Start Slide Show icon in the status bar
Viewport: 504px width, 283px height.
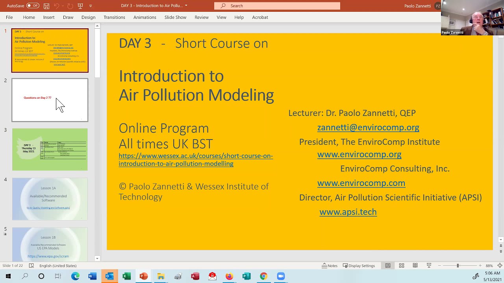(429, 266)
